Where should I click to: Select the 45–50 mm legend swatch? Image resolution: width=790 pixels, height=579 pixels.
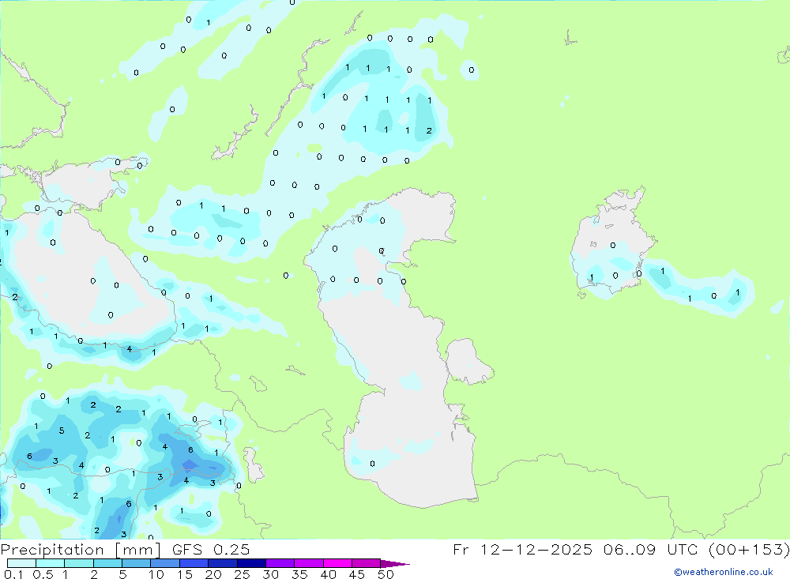367,563
